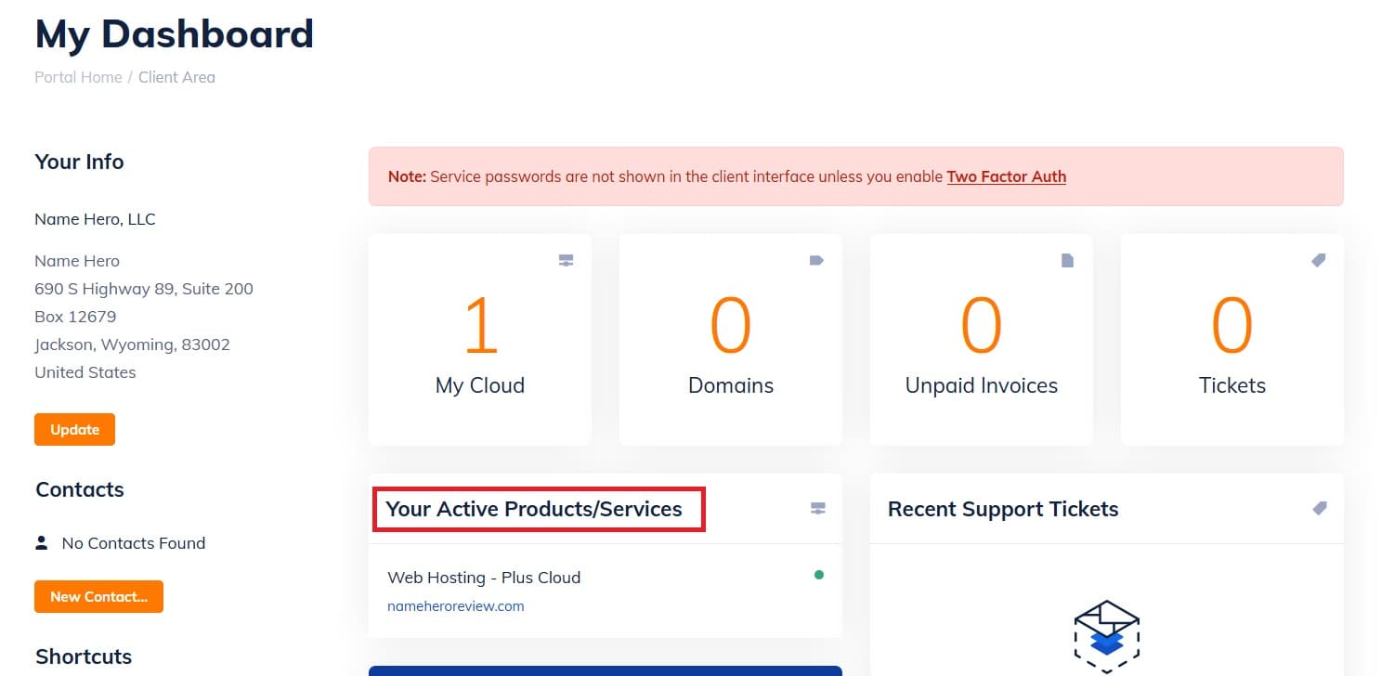Open the Domains card showing 0
1381x676 pixels.
click(730, 339)
